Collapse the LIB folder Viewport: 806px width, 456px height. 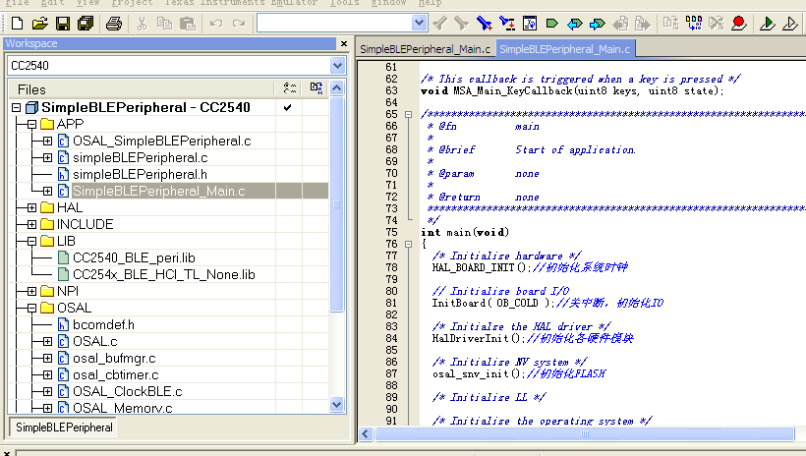[x=31, y=241]
